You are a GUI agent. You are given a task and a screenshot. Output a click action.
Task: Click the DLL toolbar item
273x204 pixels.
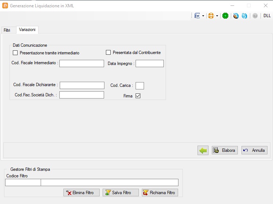[x=267, y=16]
